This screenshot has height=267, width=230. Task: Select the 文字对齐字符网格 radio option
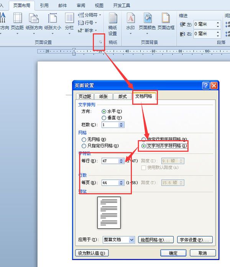click(x=144, y=146)
